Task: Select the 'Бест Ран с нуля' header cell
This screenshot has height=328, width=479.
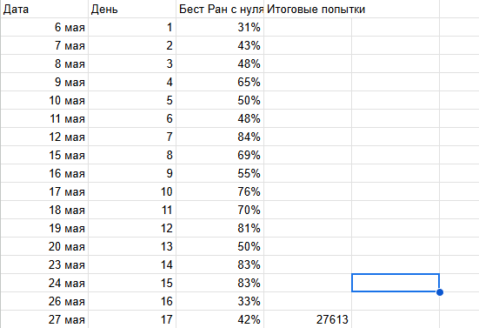Action: pos(220,10)
